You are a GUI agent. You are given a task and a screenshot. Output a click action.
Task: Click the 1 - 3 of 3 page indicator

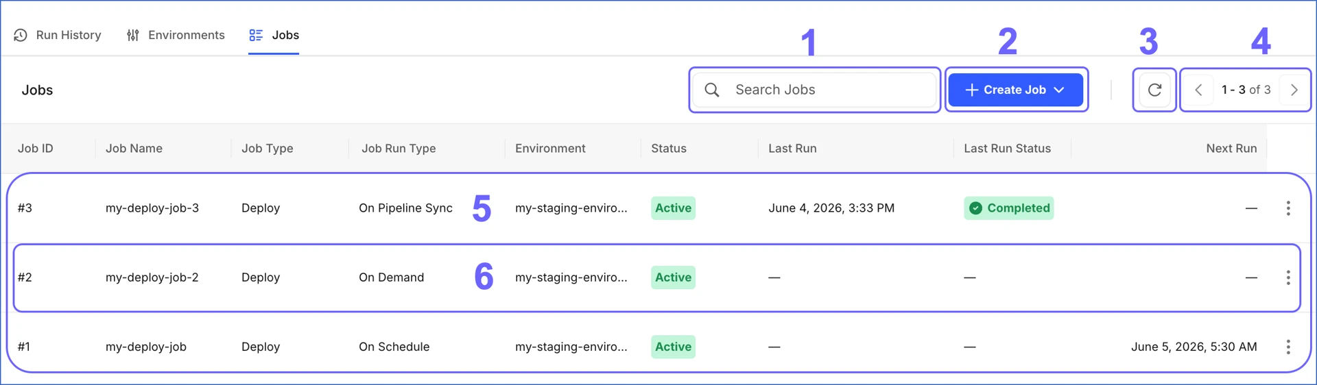tap(1246, 90)
